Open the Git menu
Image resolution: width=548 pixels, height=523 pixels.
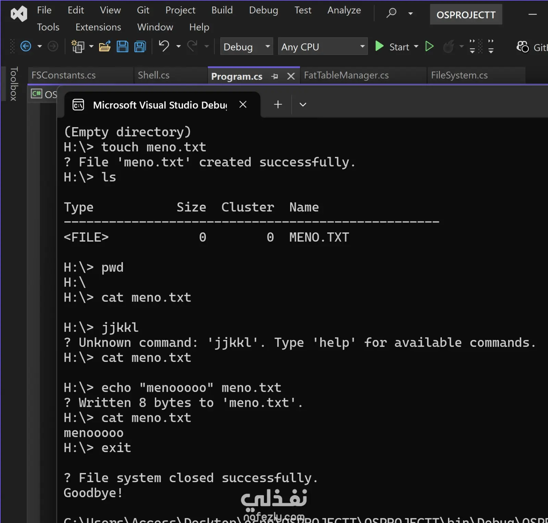pyautogui.click(x=143, y=10)
